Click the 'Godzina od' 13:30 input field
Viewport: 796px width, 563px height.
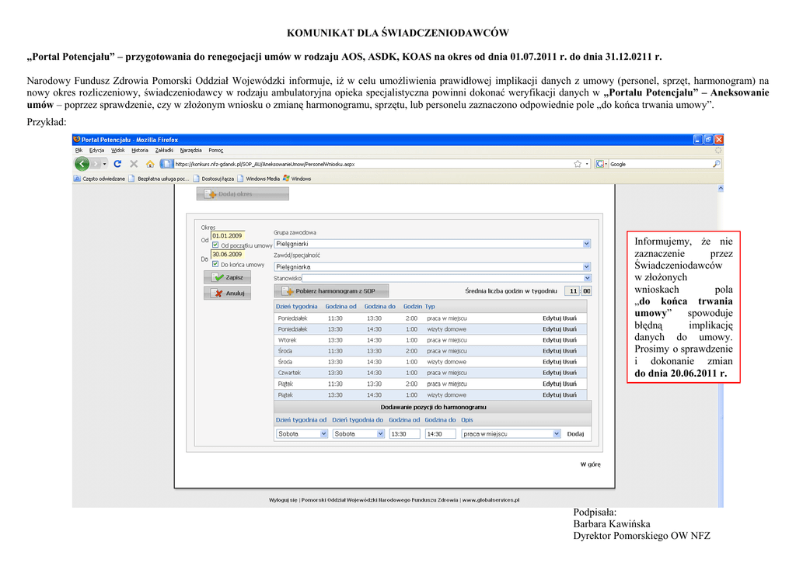404,434
